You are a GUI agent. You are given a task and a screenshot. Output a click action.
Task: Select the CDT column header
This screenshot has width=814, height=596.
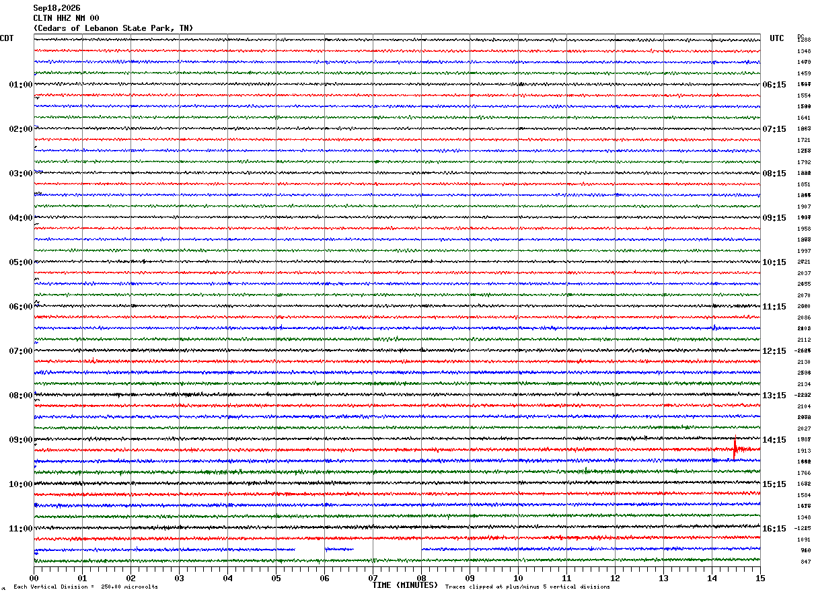tap(7, 38)
